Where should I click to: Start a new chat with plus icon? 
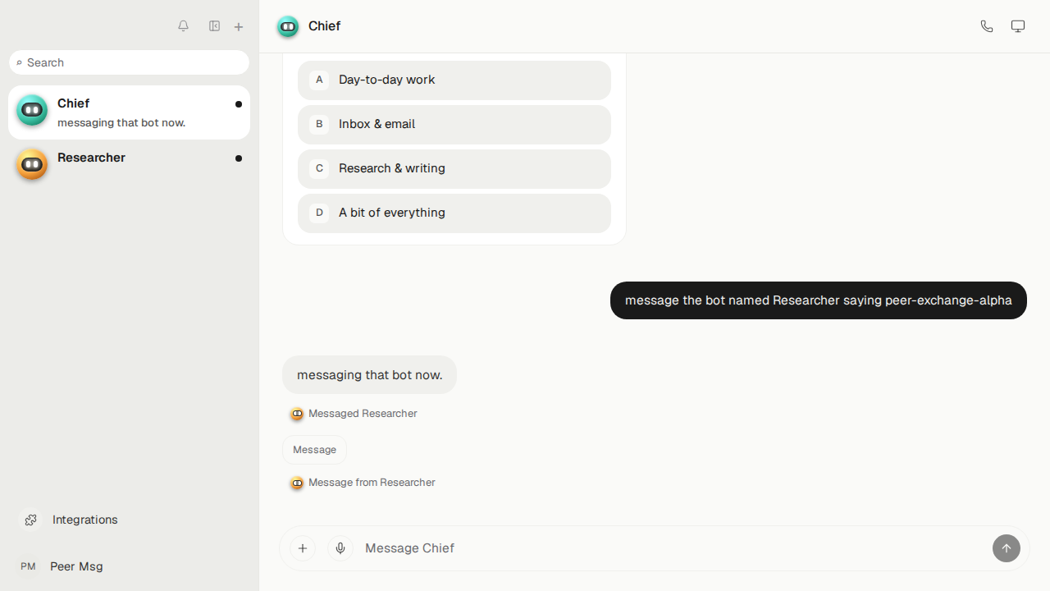239,27
